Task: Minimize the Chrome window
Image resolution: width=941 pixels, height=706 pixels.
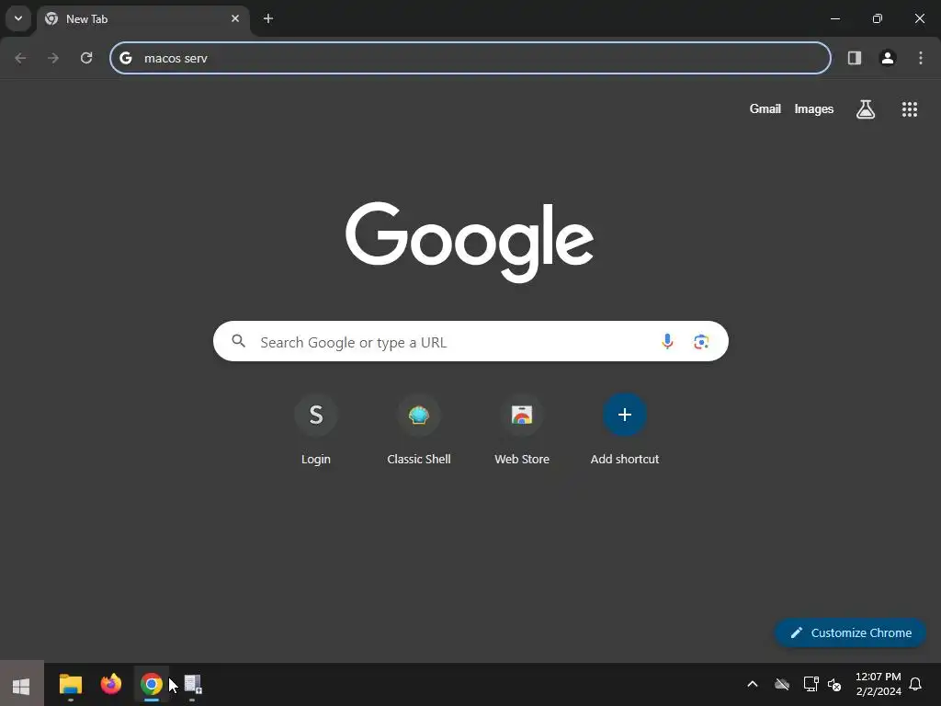Action: (834, 18)
